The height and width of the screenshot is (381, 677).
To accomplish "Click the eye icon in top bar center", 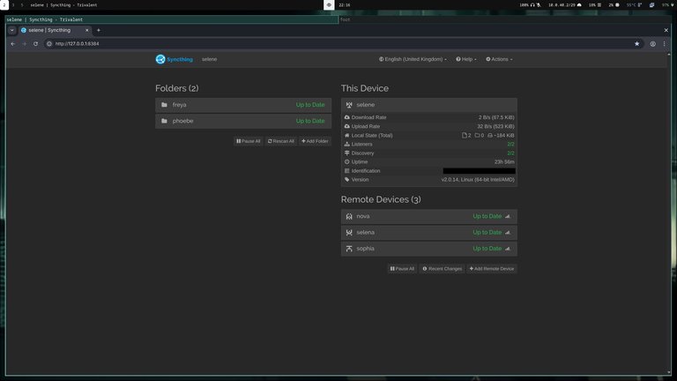I will 329,4.
